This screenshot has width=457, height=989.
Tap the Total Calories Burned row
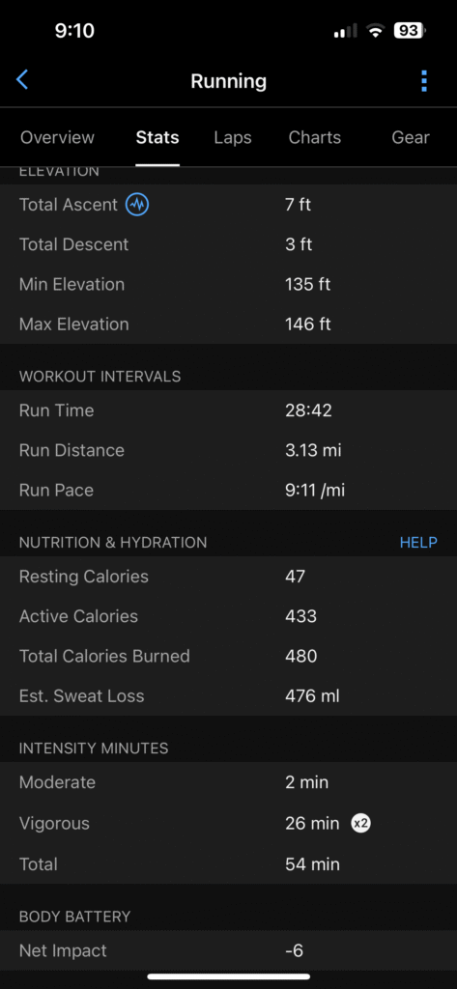(x=228, y=656)
